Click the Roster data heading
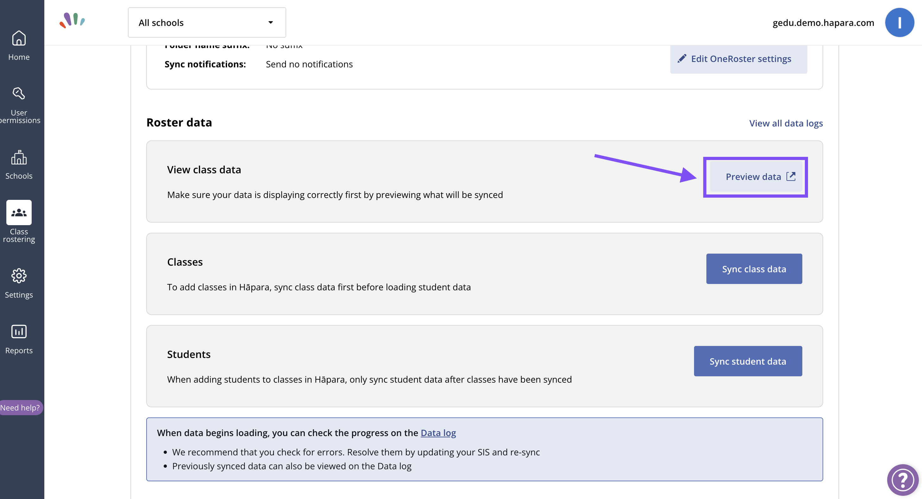The height and width of the screenshot is (499, 922). click(179, 123)
